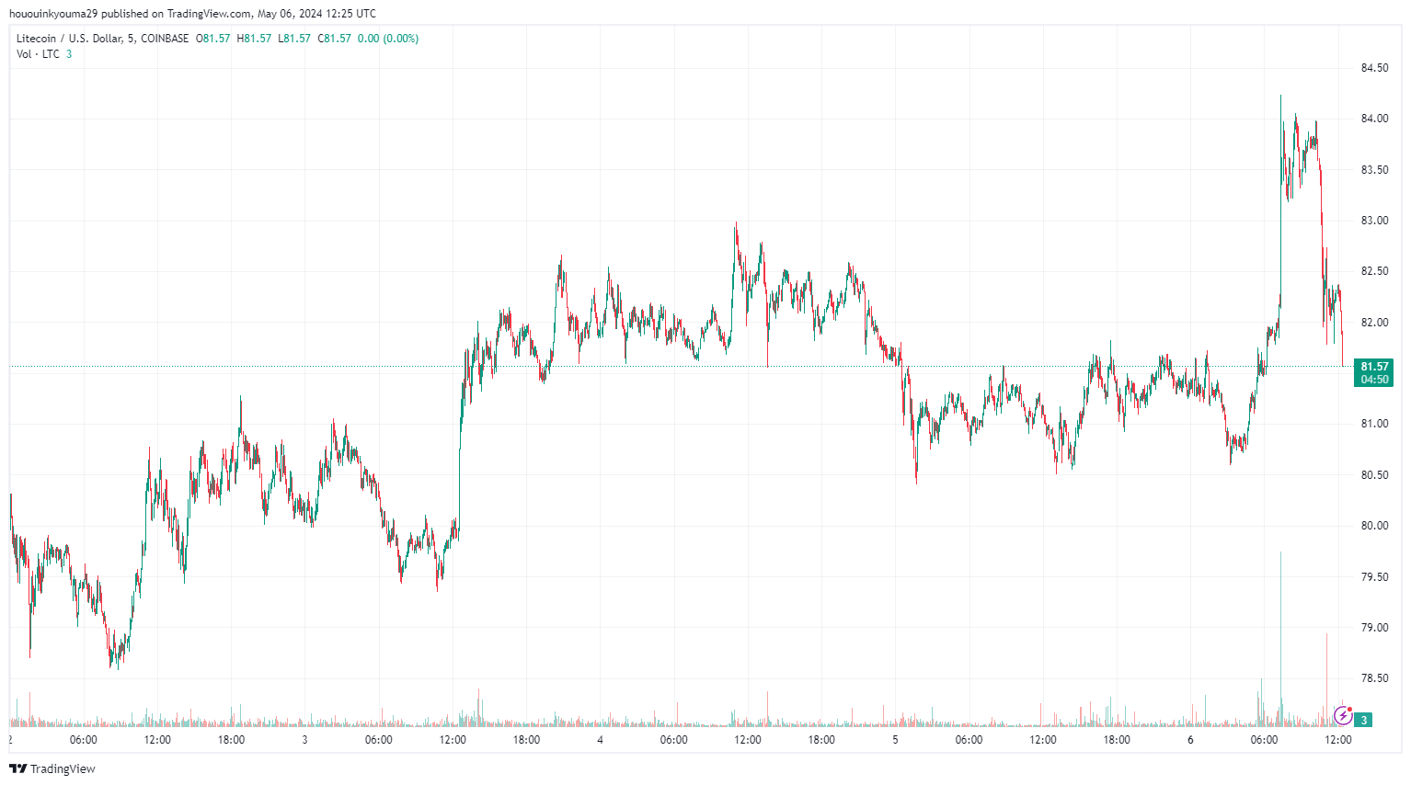The width and height of the screenshot is (1411, 785).
Task: Click the COINBASE exchange label in legend
Action: 165,39
